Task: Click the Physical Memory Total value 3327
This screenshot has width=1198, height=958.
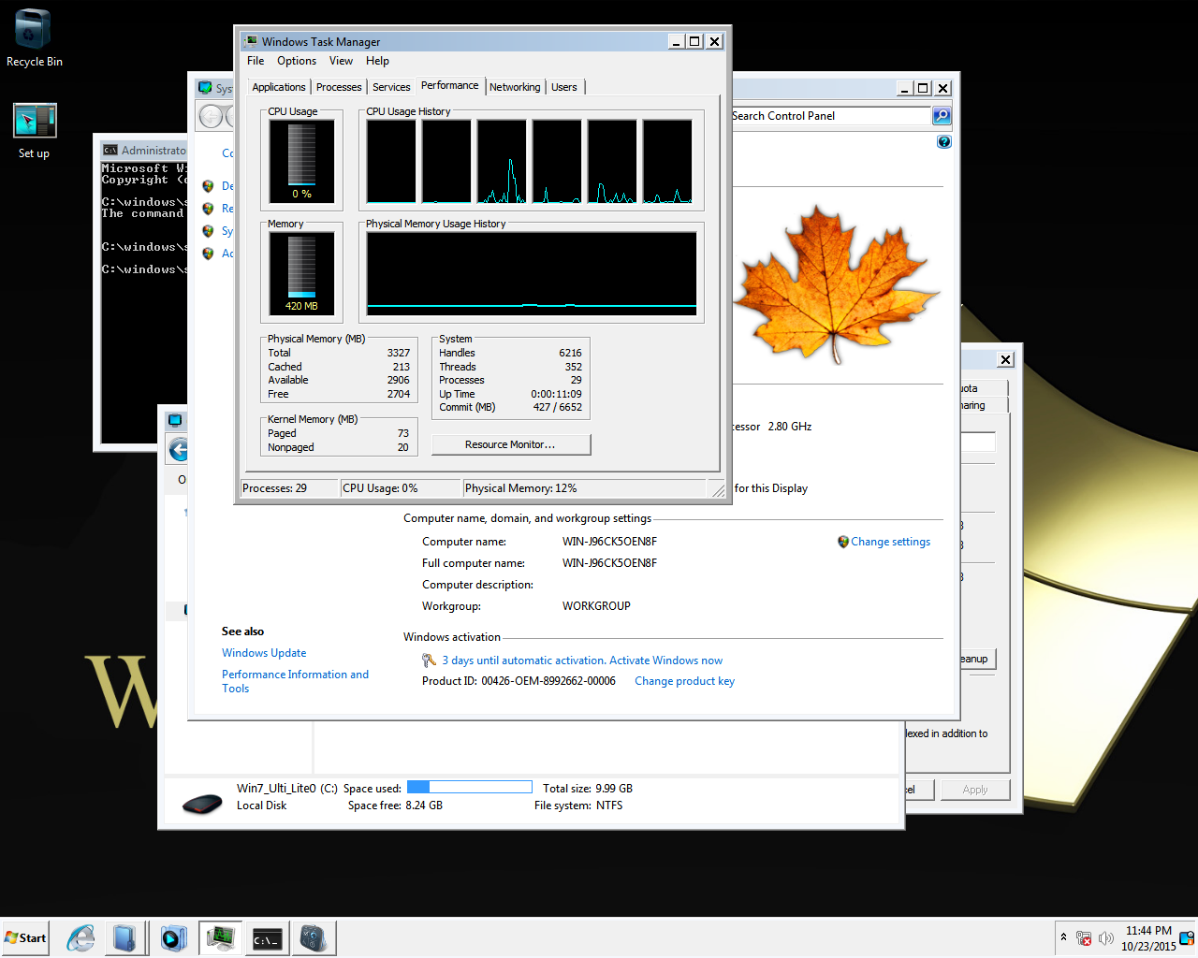Action: tap(399, 353)
